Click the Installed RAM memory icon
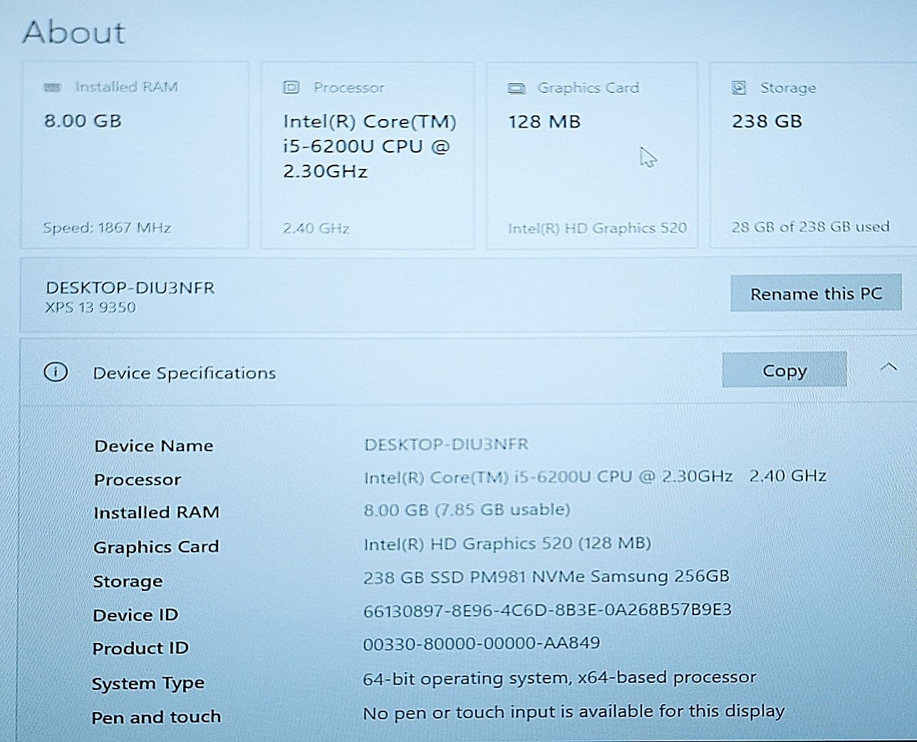 click(x=51, y=86)
